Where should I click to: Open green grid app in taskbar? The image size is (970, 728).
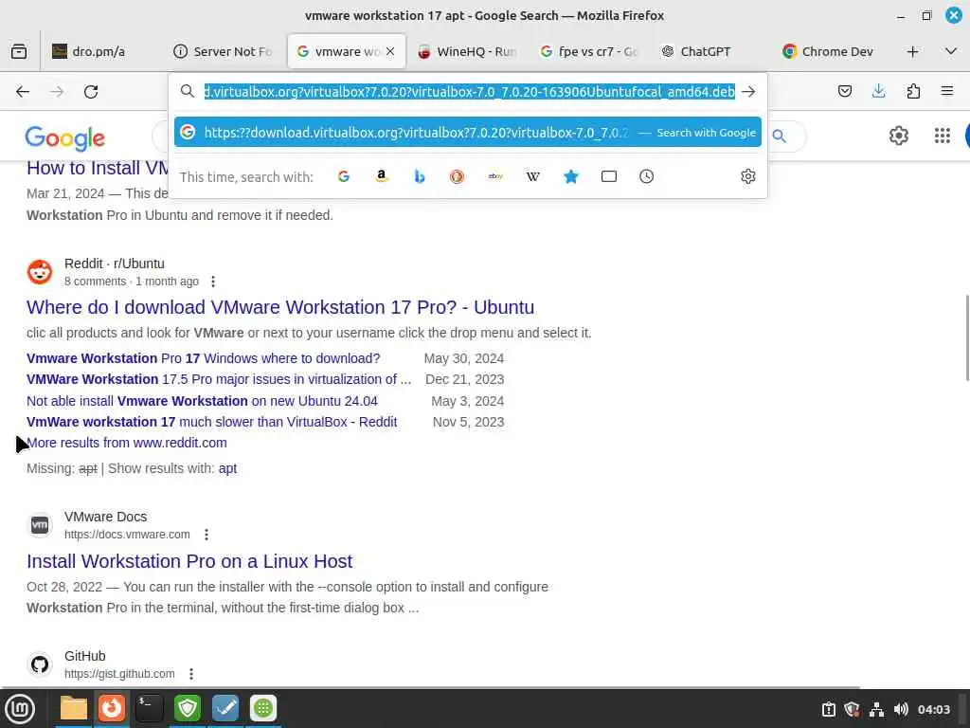tap(263, 708)
